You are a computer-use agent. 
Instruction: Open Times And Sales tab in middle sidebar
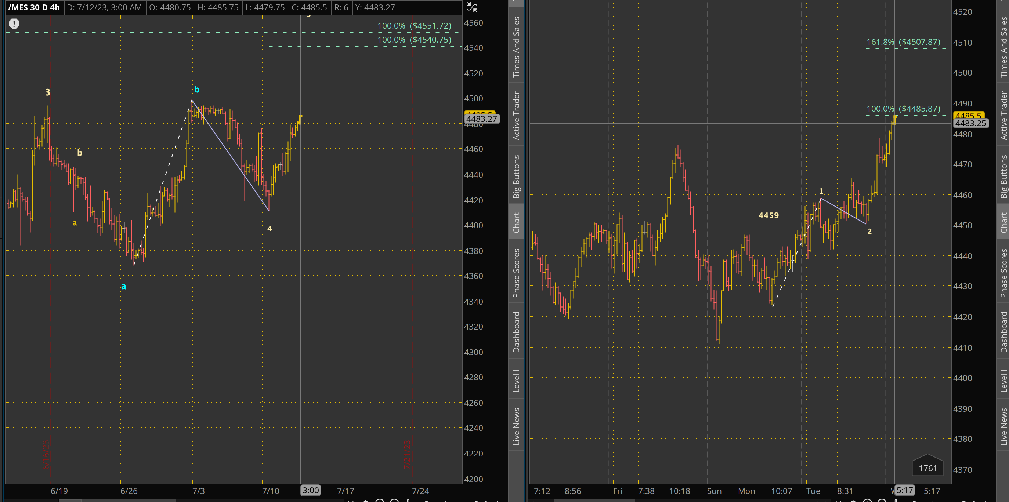coord(516,47)
